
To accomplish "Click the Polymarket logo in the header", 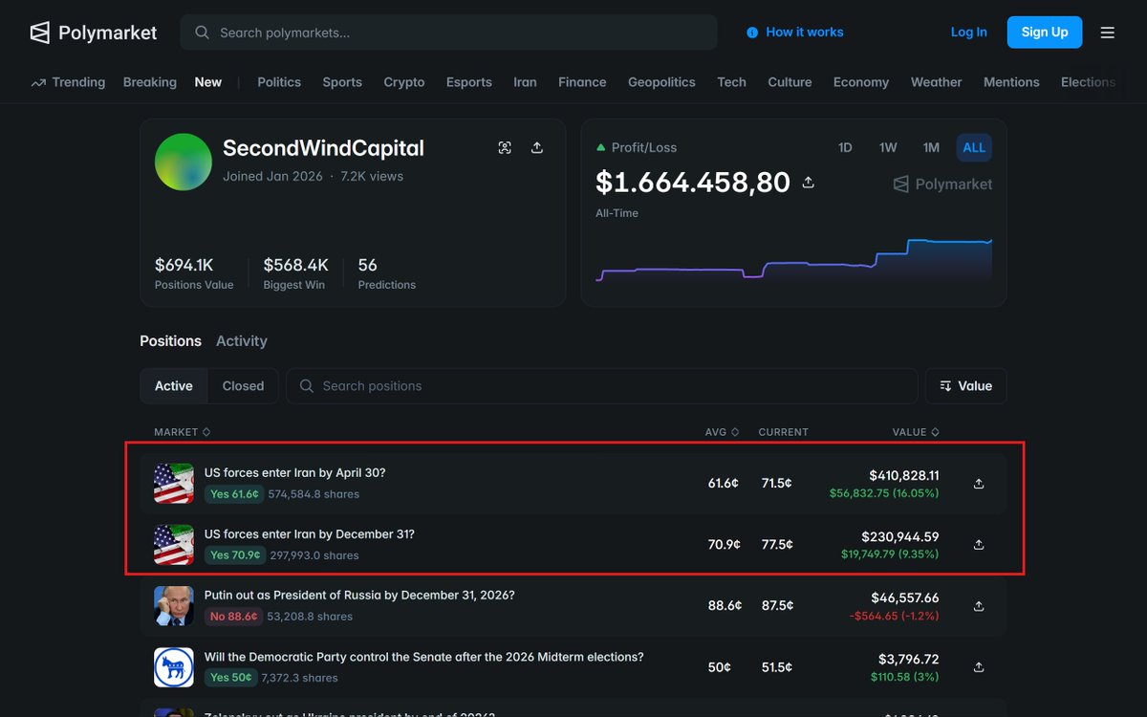I will point(93,33).
